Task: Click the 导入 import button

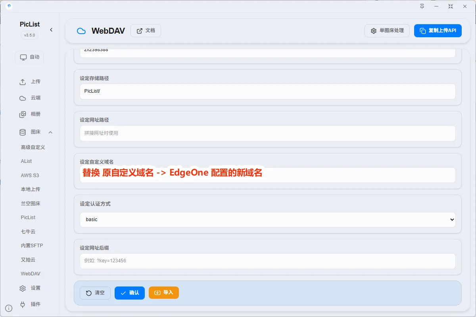Action: click(164, 292)
